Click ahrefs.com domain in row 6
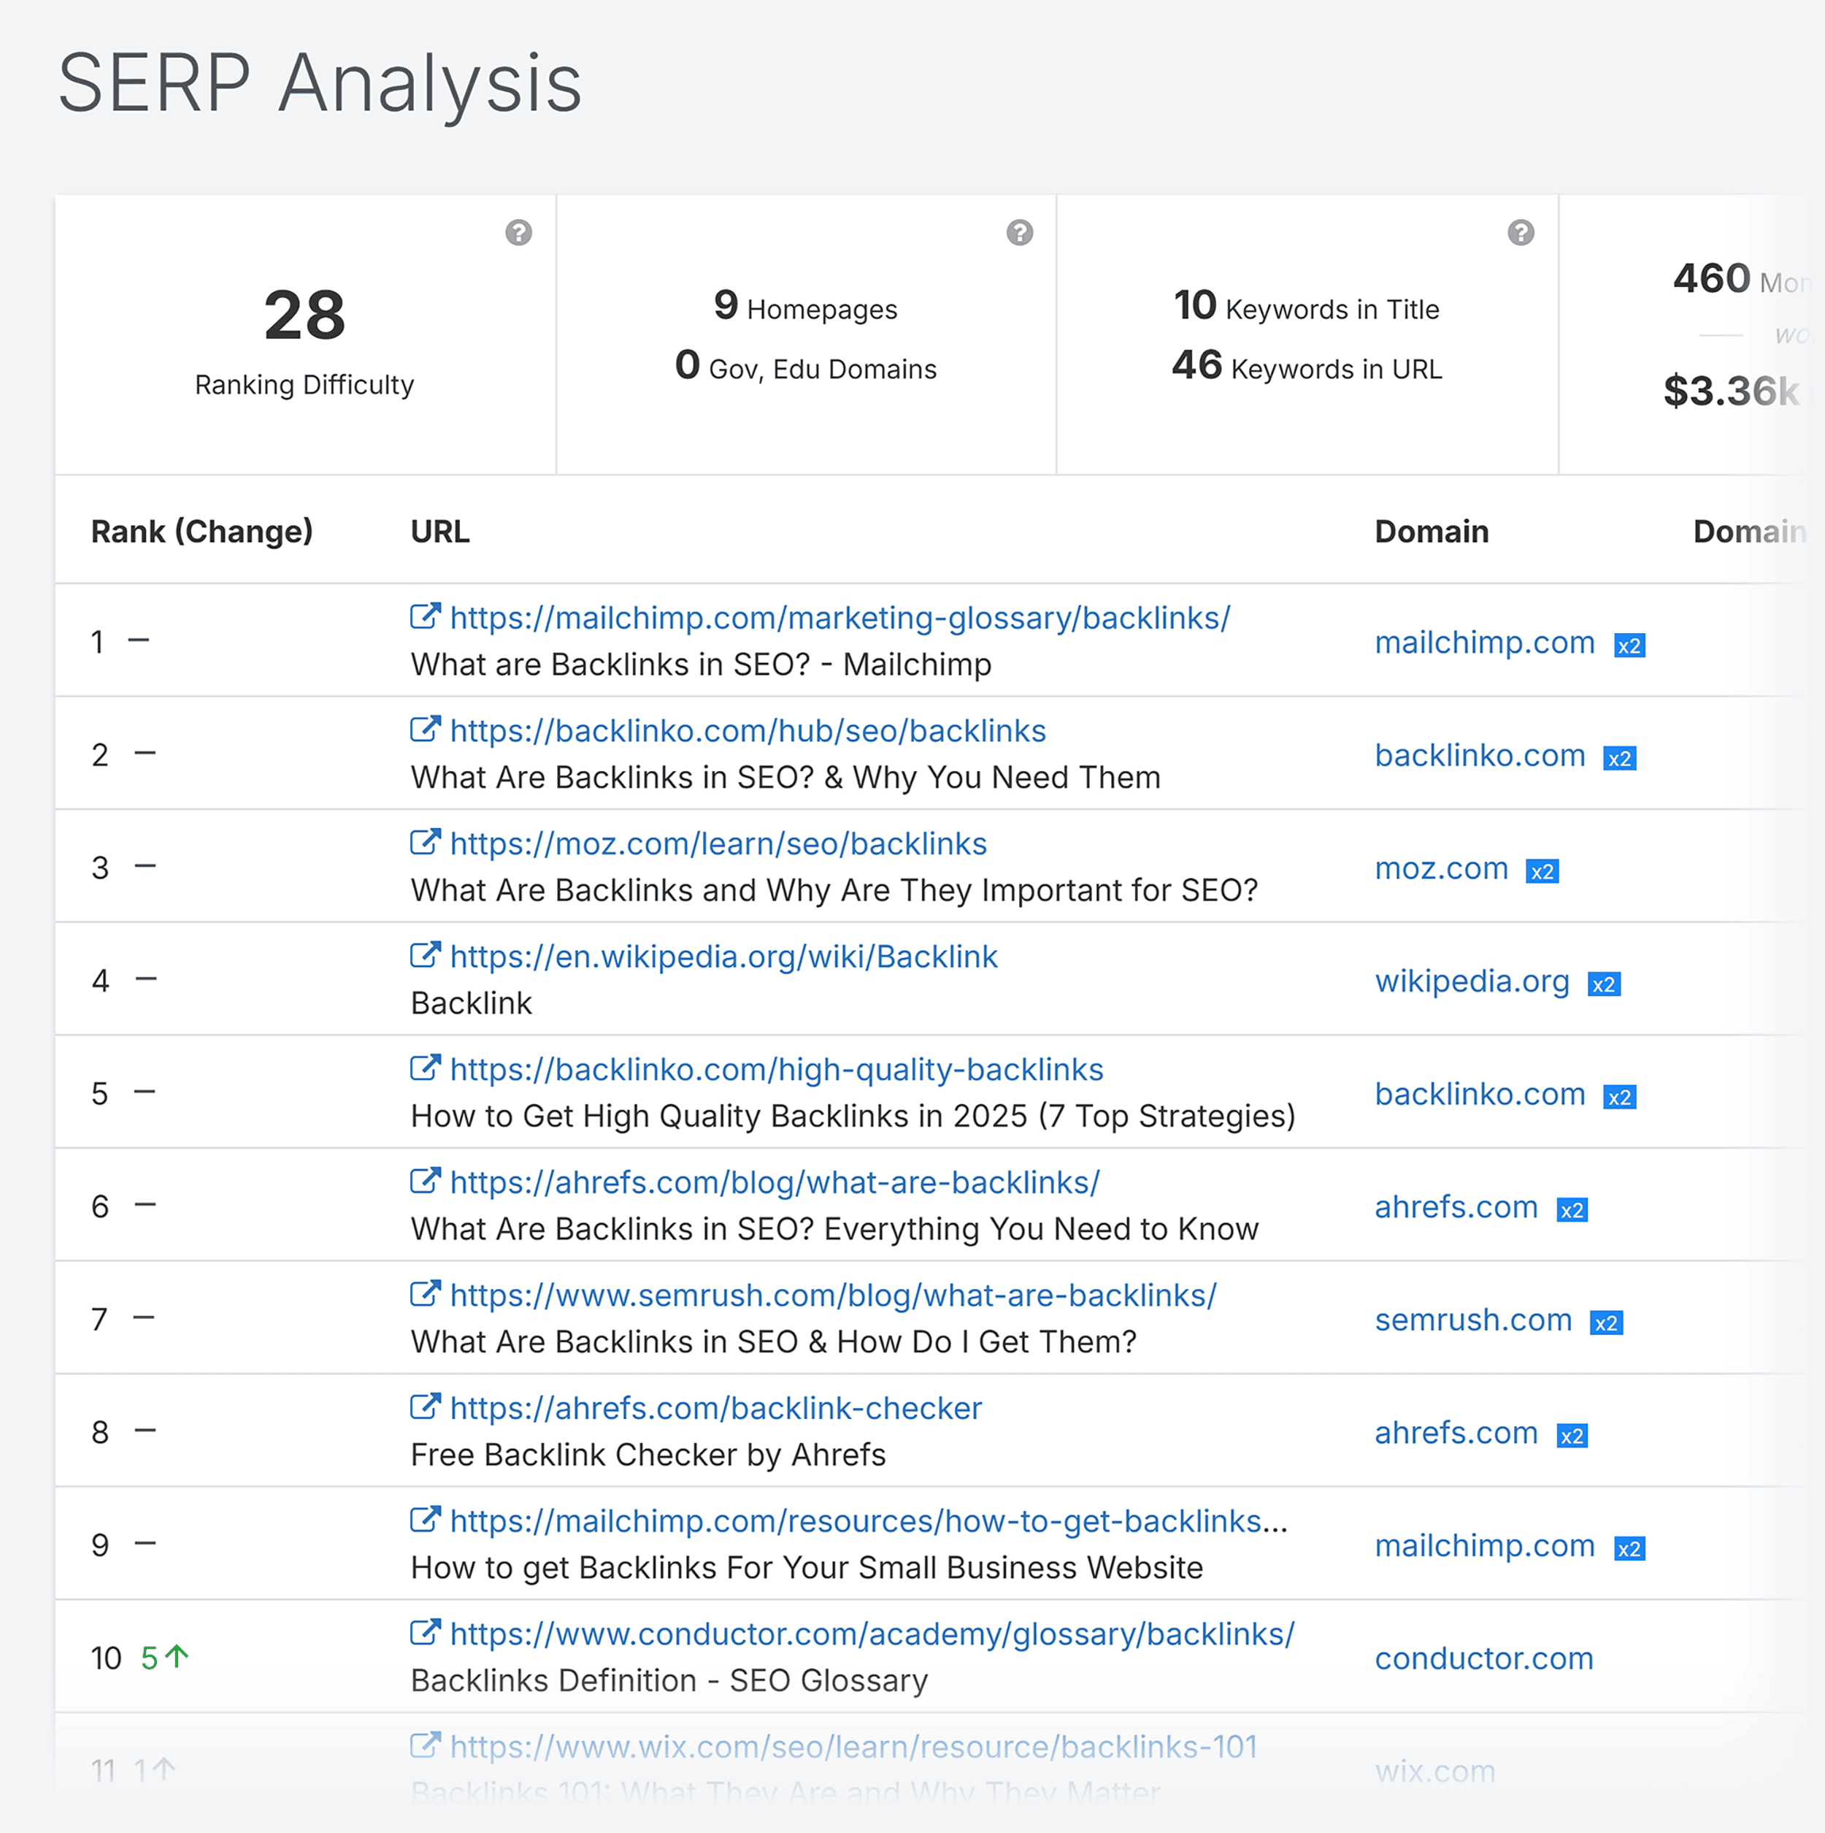The width and height of the screenshot is (1825, 1833). (1456, 1208)
